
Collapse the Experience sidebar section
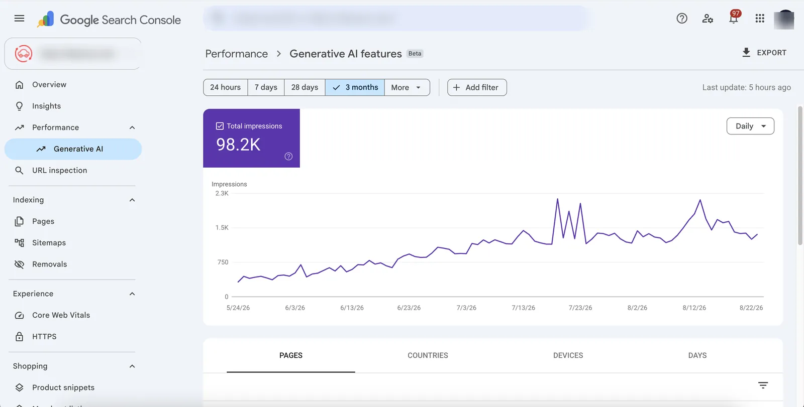click(132, 294)
